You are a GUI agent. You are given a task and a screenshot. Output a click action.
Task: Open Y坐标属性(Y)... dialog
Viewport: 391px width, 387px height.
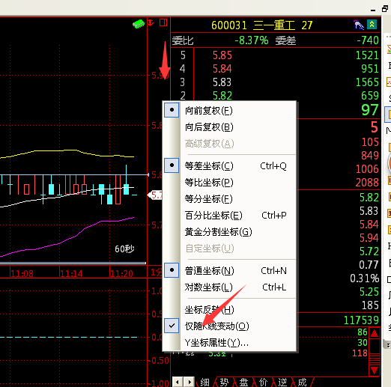point(229,343)
